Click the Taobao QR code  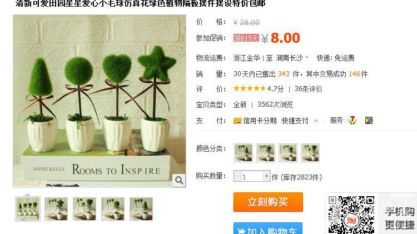point(351,215)
